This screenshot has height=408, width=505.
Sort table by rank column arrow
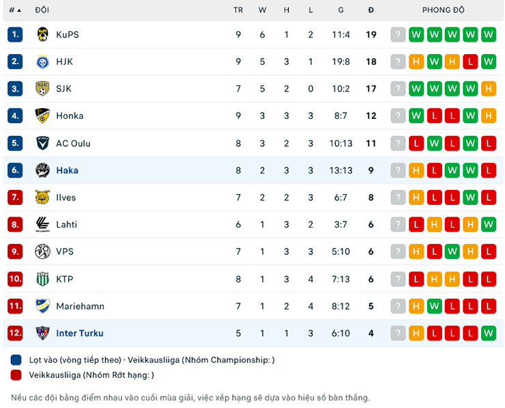coord(19,10)
